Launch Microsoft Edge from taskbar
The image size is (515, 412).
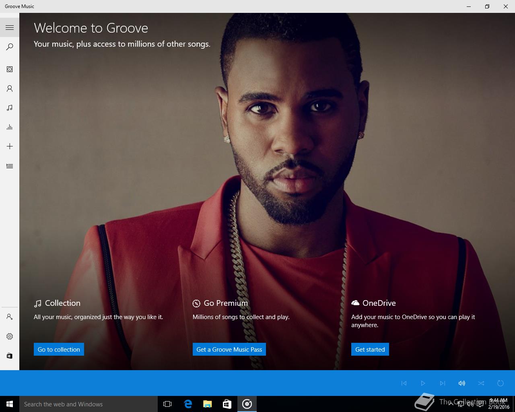187,404
